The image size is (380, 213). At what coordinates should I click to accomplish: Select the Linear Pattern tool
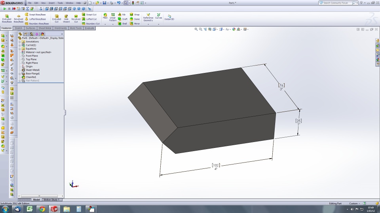[113, 17]
